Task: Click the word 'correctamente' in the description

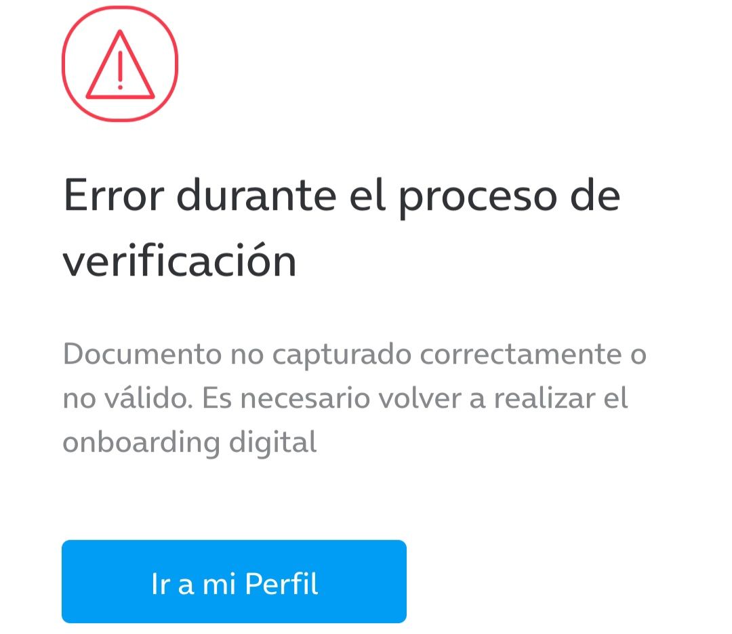Action: click(521, 354)
